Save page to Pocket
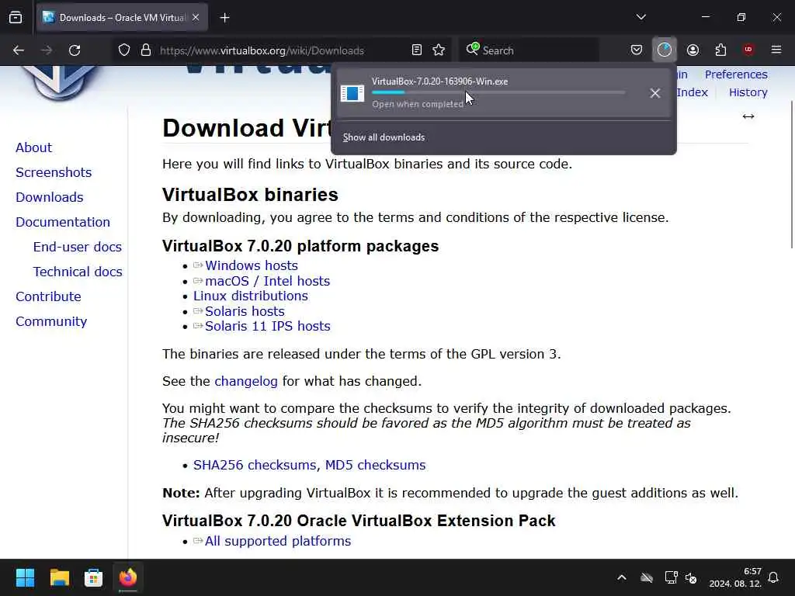795x596 pixels. coord(637,50)
